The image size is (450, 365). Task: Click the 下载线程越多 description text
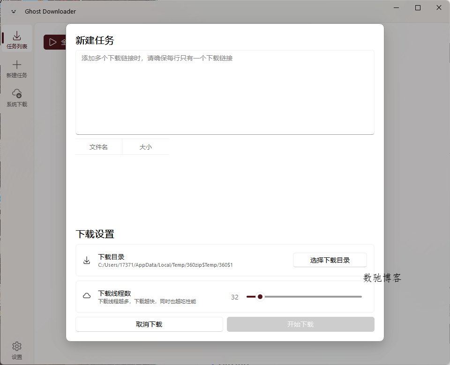pos(147,301)
